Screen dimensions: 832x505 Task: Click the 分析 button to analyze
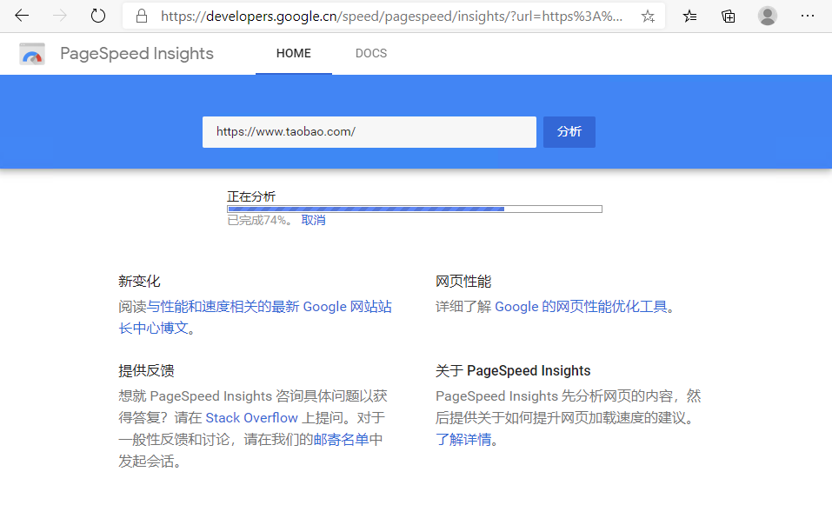click(569, 131)
